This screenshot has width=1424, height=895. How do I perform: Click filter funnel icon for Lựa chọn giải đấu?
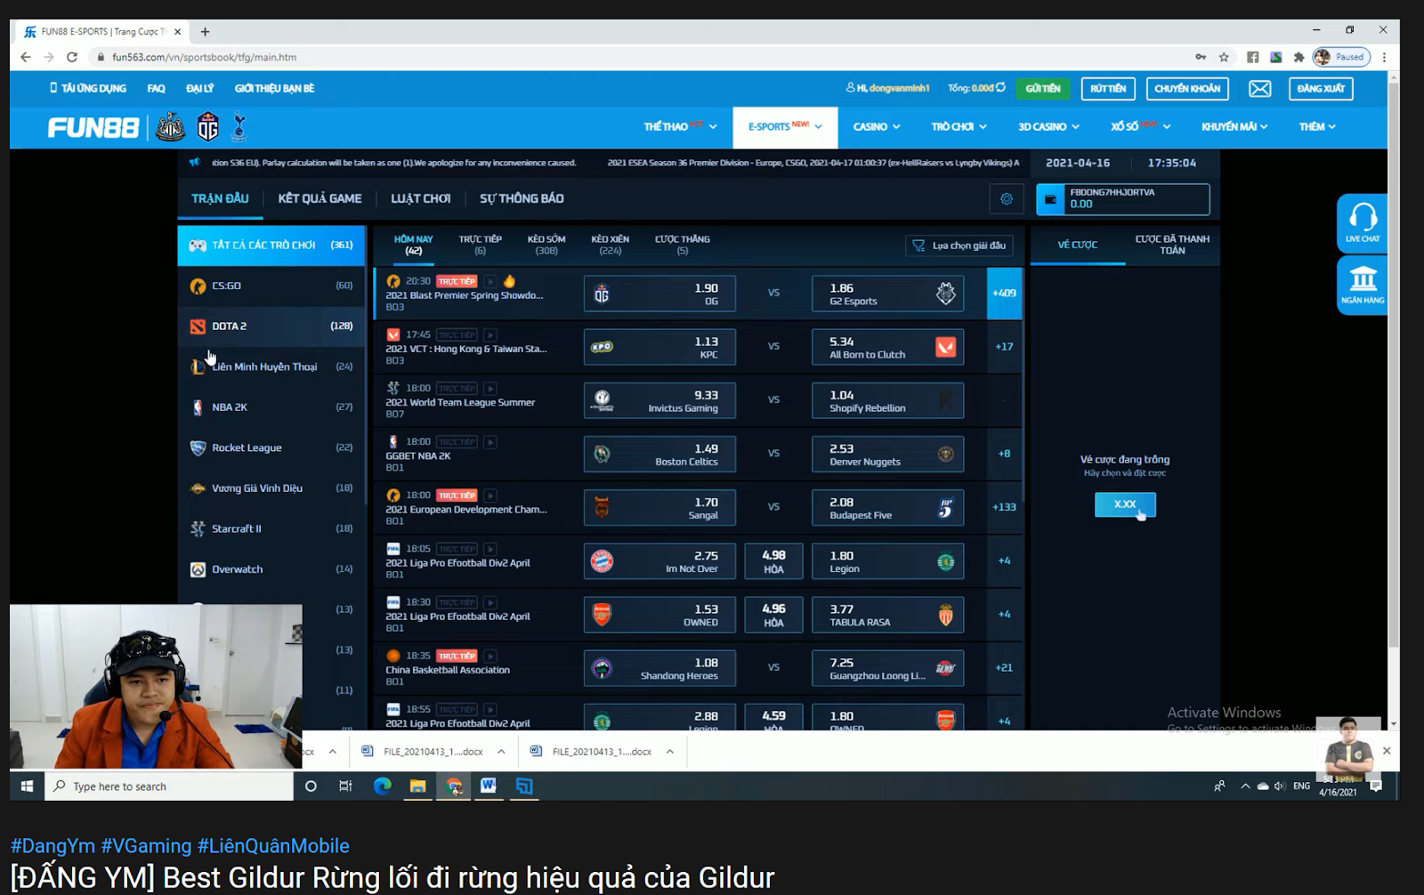tap(918, 246)
